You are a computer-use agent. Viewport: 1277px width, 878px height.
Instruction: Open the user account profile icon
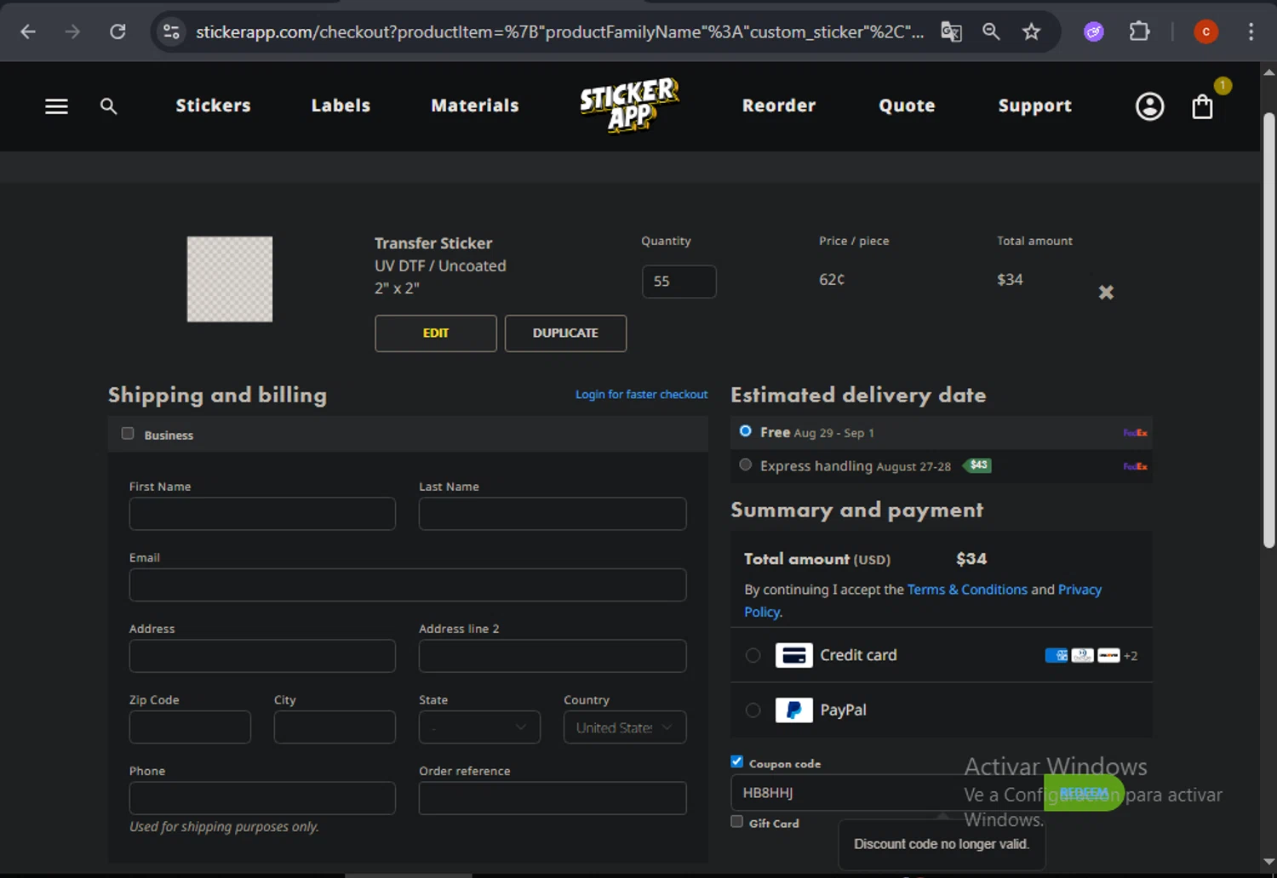(x=1149, y=106)
